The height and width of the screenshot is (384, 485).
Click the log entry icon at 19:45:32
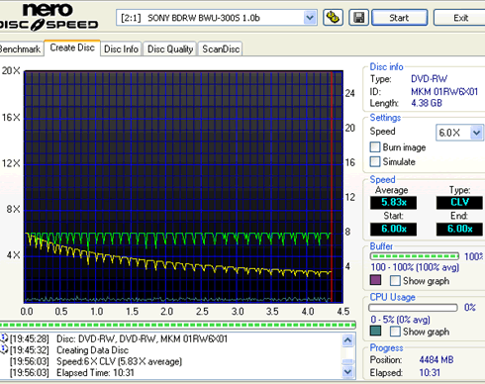4,349
